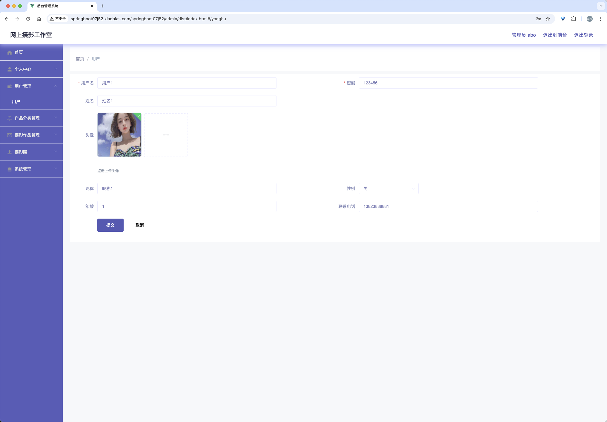Open a new browser tab

103,6
